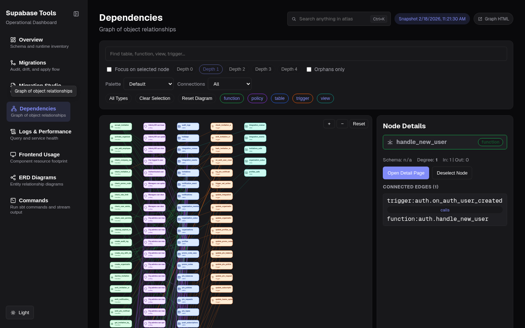The image size is (525, 328).
Task: Select the trigger type filter pill
Action: click(303, 98)
